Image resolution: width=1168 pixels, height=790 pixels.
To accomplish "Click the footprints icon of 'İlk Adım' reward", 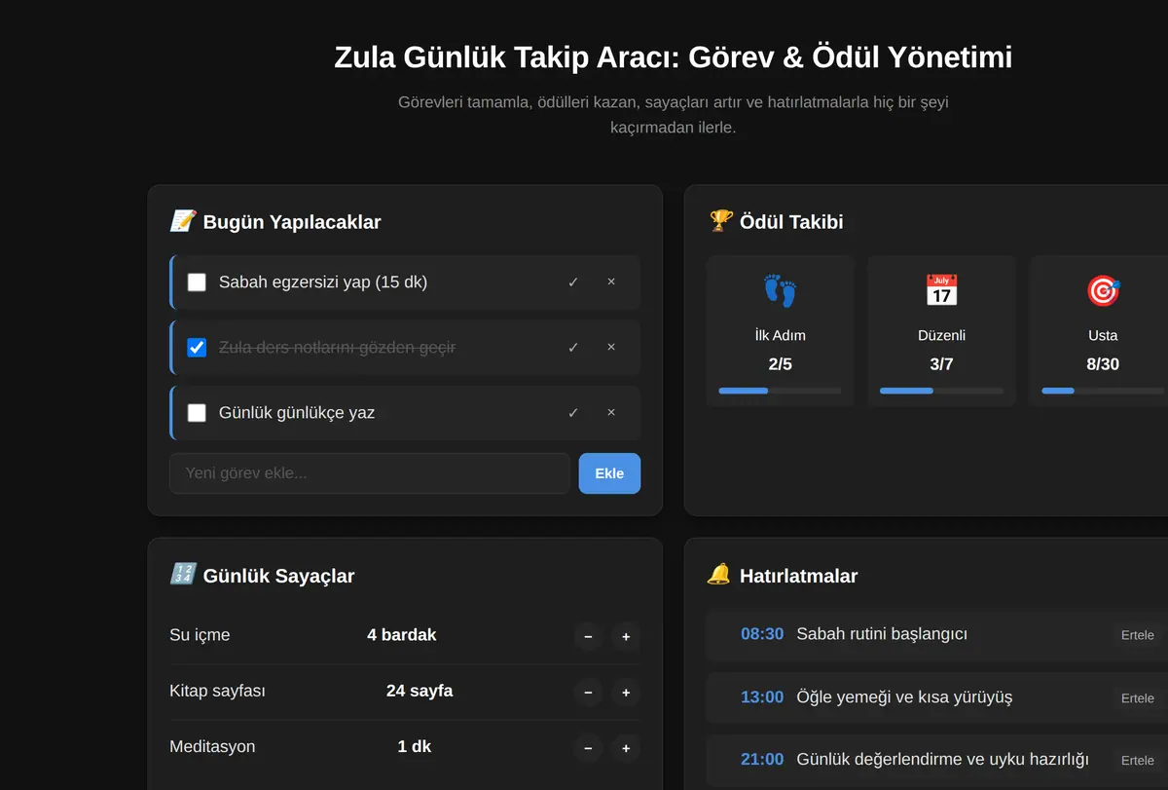I will [x=780, y=290].
